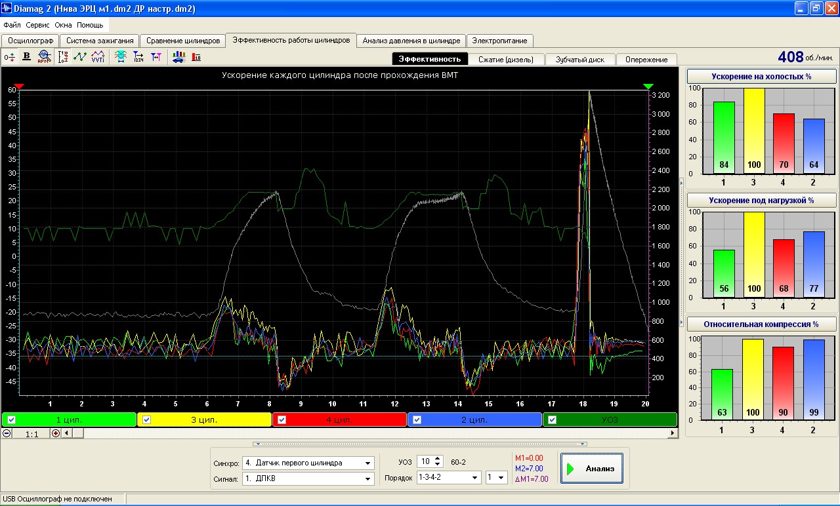Click the 1234 cylinder order marker icon
This screenshot has height=506, width=840.
click(138, 57)
